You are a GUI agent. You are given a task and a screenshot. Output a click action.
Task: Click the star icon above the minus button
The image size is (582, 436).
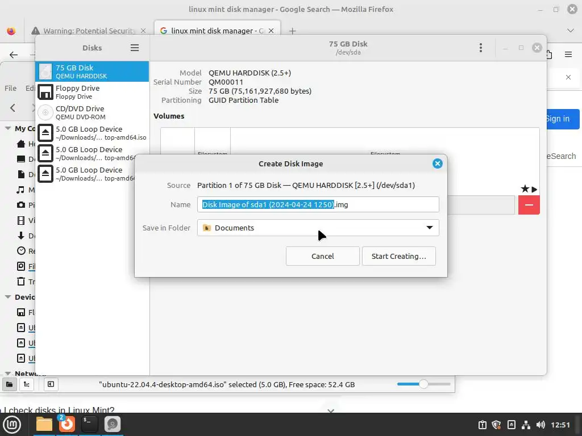(x=525, y=189)
